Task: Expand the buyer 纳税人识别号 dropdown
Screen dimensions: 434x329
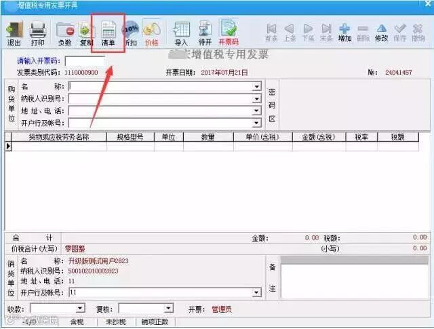Action: click(257, 98)
